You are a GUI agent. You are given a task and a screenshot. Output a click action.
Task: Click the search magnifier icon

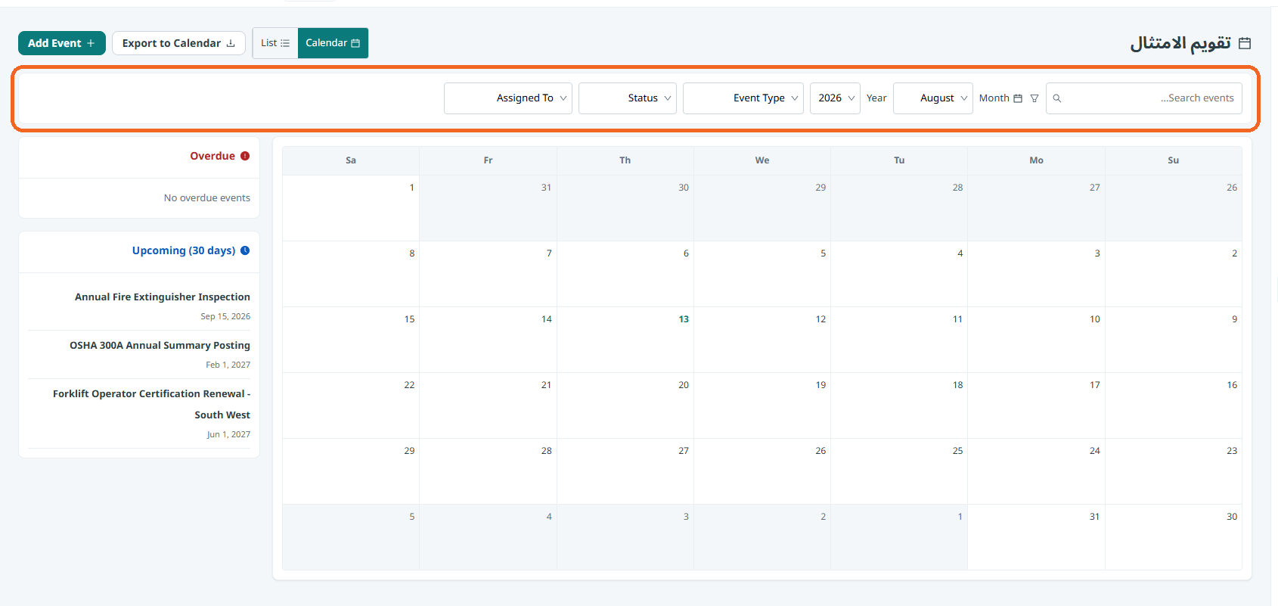pyautogui.click(x=1057, y=98)
